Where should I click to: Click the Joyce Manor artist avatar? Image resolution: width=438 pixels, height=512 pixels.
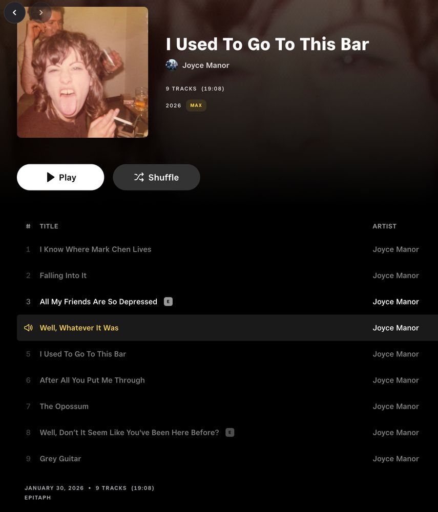tap(172, 65)
